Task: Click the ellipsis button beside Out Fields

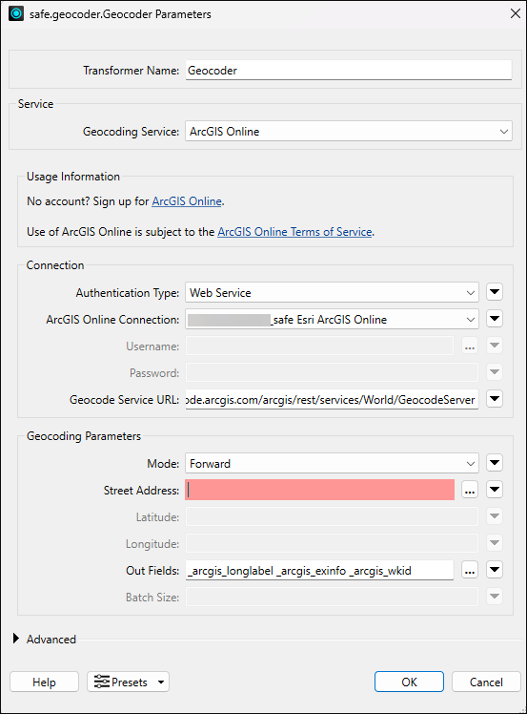Action: (x=470, y=570)
